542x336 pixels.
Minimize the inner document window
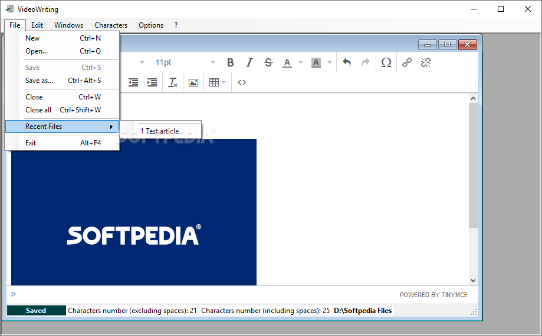click(x=427, y=45)
